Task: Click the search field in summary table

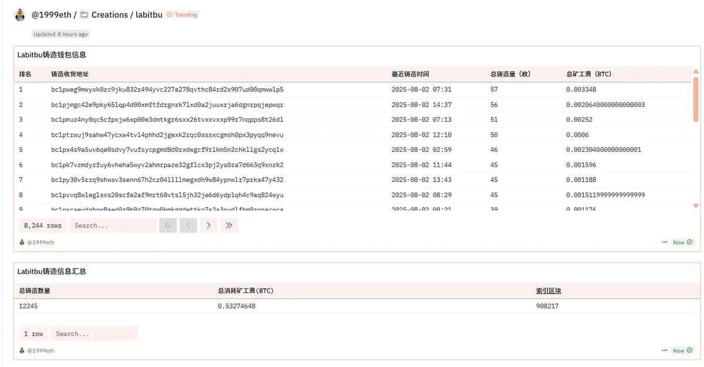Action: (x=94, y=334)
